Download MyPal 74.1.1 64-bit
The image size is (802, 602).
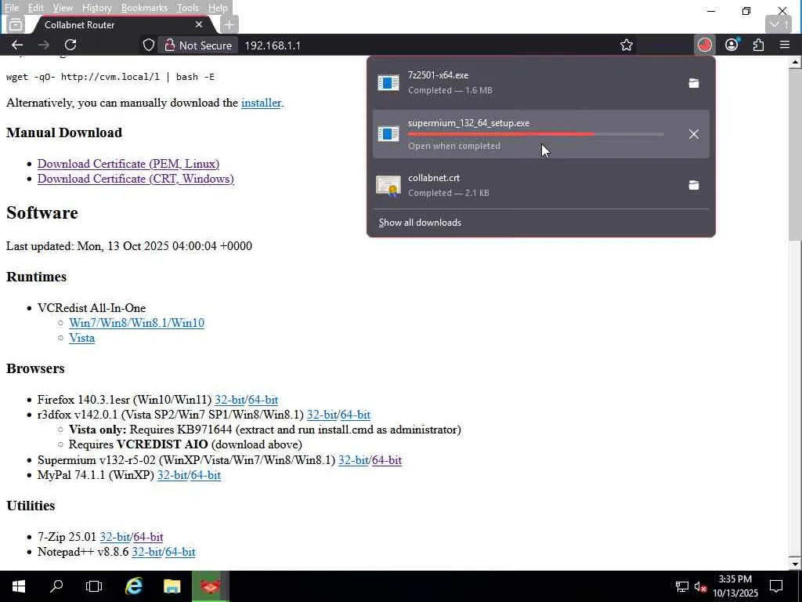click(206, 475)
